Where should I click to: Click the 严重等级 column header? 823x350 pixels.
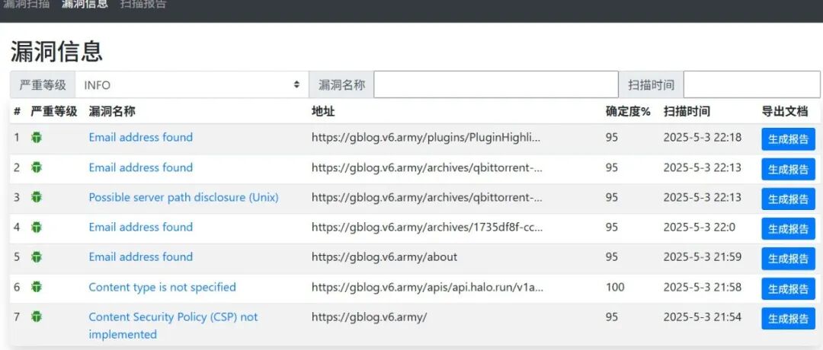[x=54, y=111]
